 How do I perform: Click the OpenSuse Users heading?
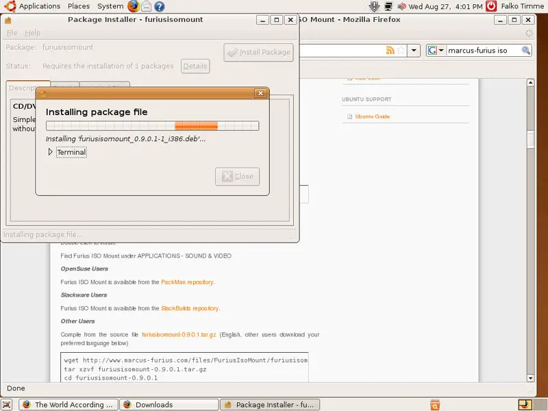[x=84, y=269]
